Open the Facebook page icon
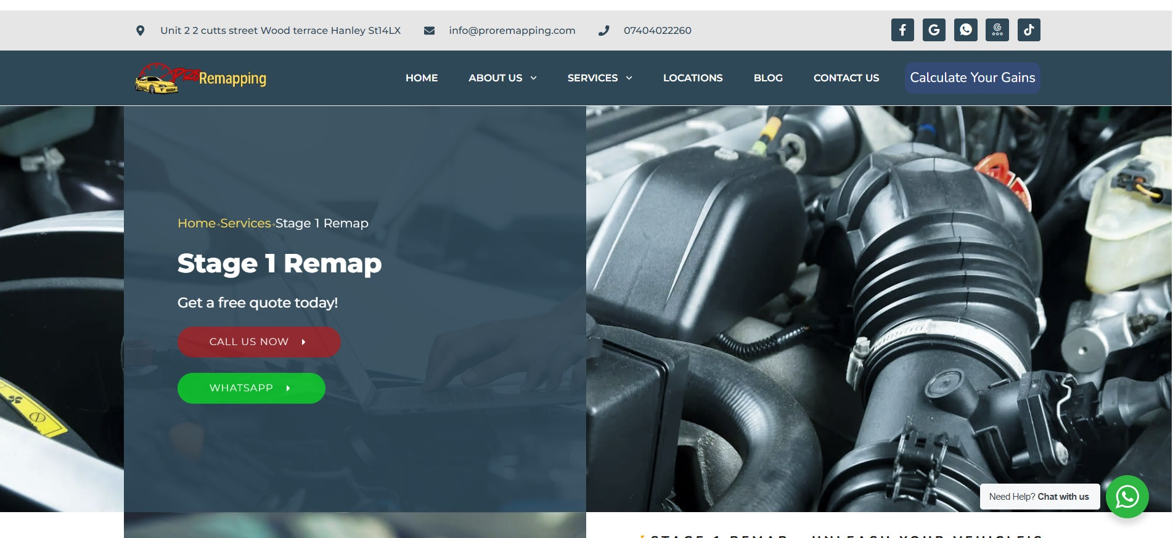1173x538 pixels. pos(902,30)
